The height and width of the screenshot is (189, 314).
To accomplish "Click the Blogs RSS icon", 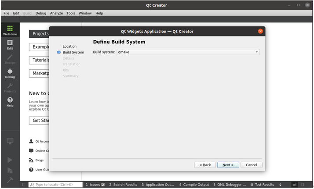I will 31,160.
